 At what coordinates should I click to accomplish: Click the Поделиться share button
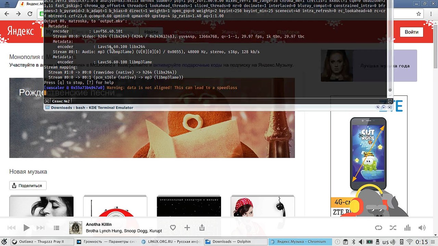coord(28,186)
